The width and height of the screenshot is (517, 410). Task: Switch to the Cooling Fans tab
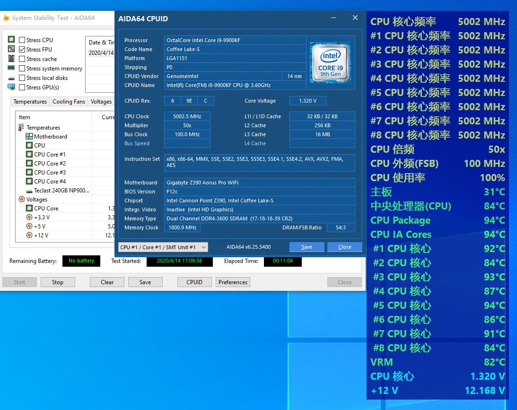[x=69, y=102]
